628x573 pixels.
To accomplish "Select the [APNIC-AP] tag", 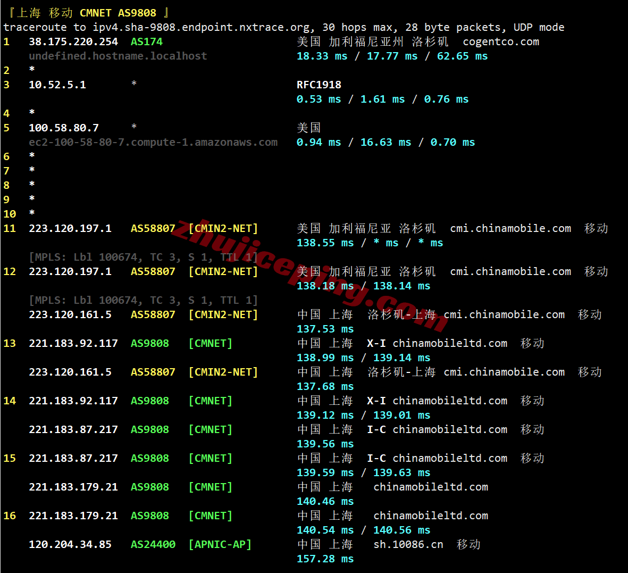I will pyautogui.click(x=220, y=545).
